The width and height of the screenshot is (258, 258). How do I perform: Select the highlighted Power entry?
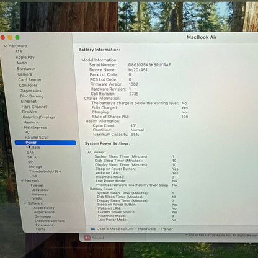(45, 143)
